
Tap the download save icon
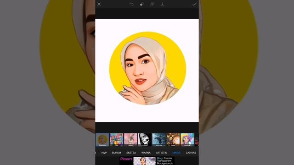point(163,4)
